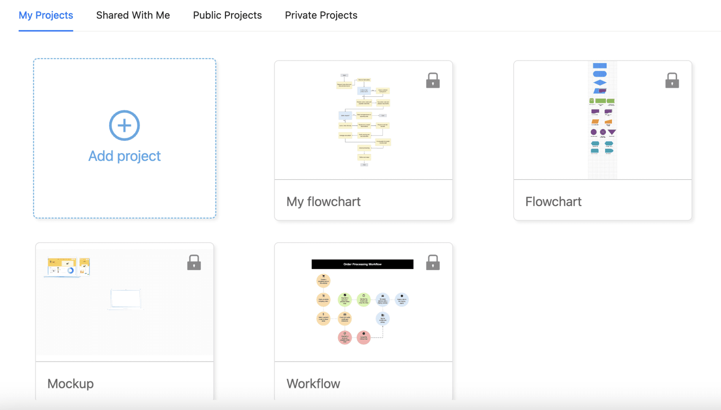Switch to the Shared With Me tab

pyautogui.click(x=133, y=15)
